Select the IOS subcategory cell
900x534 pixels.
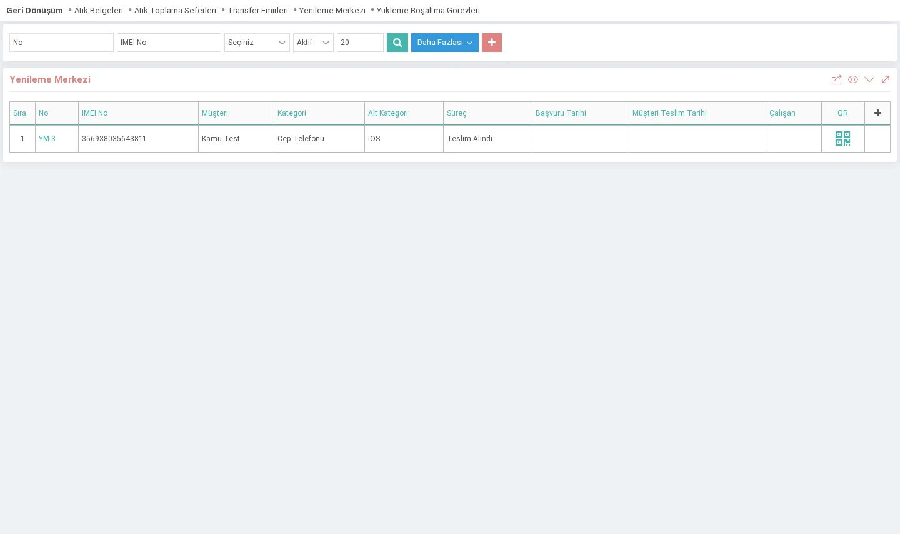[x=404, y=139]
